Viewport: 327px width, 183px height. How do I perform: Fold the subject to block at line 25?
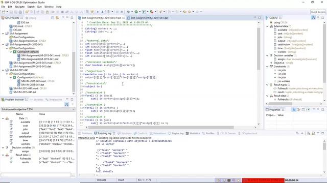83,86
